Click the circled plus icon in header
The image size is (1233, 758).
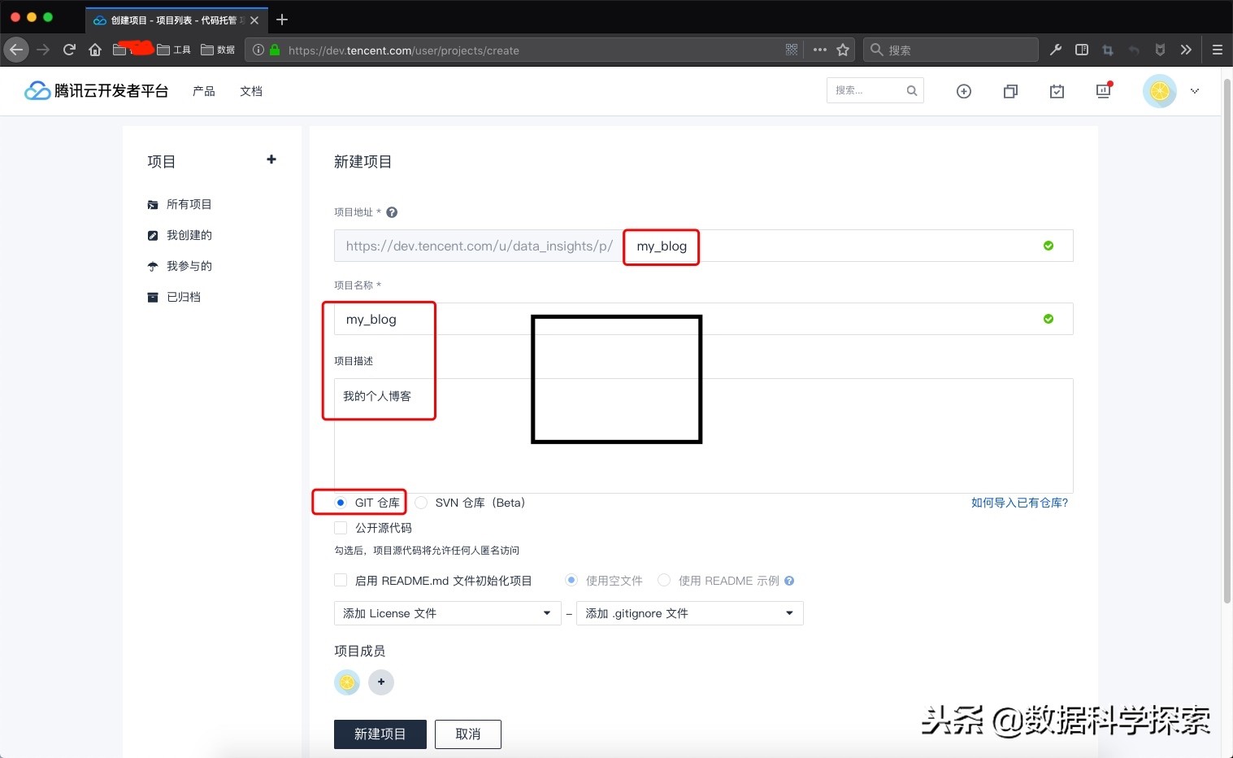(964, 91)
